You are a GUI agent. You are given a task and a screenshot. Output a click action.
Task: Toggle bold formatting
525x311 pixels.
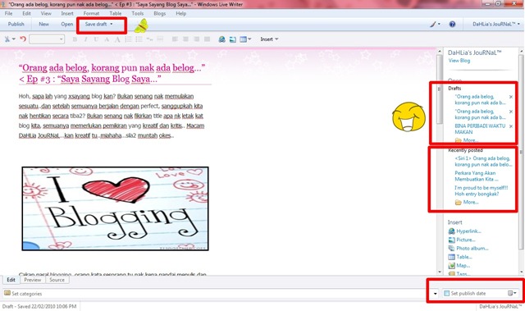pos(75,39)
